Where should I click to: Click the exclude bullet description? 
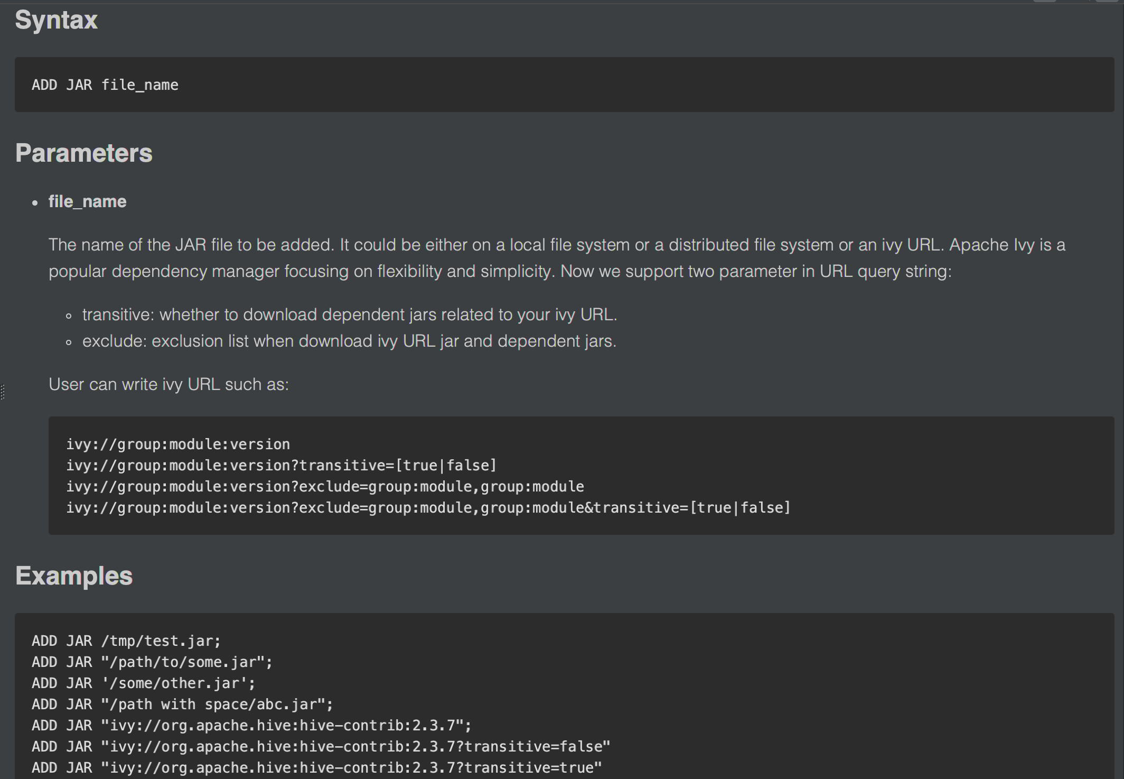[349, 341]
